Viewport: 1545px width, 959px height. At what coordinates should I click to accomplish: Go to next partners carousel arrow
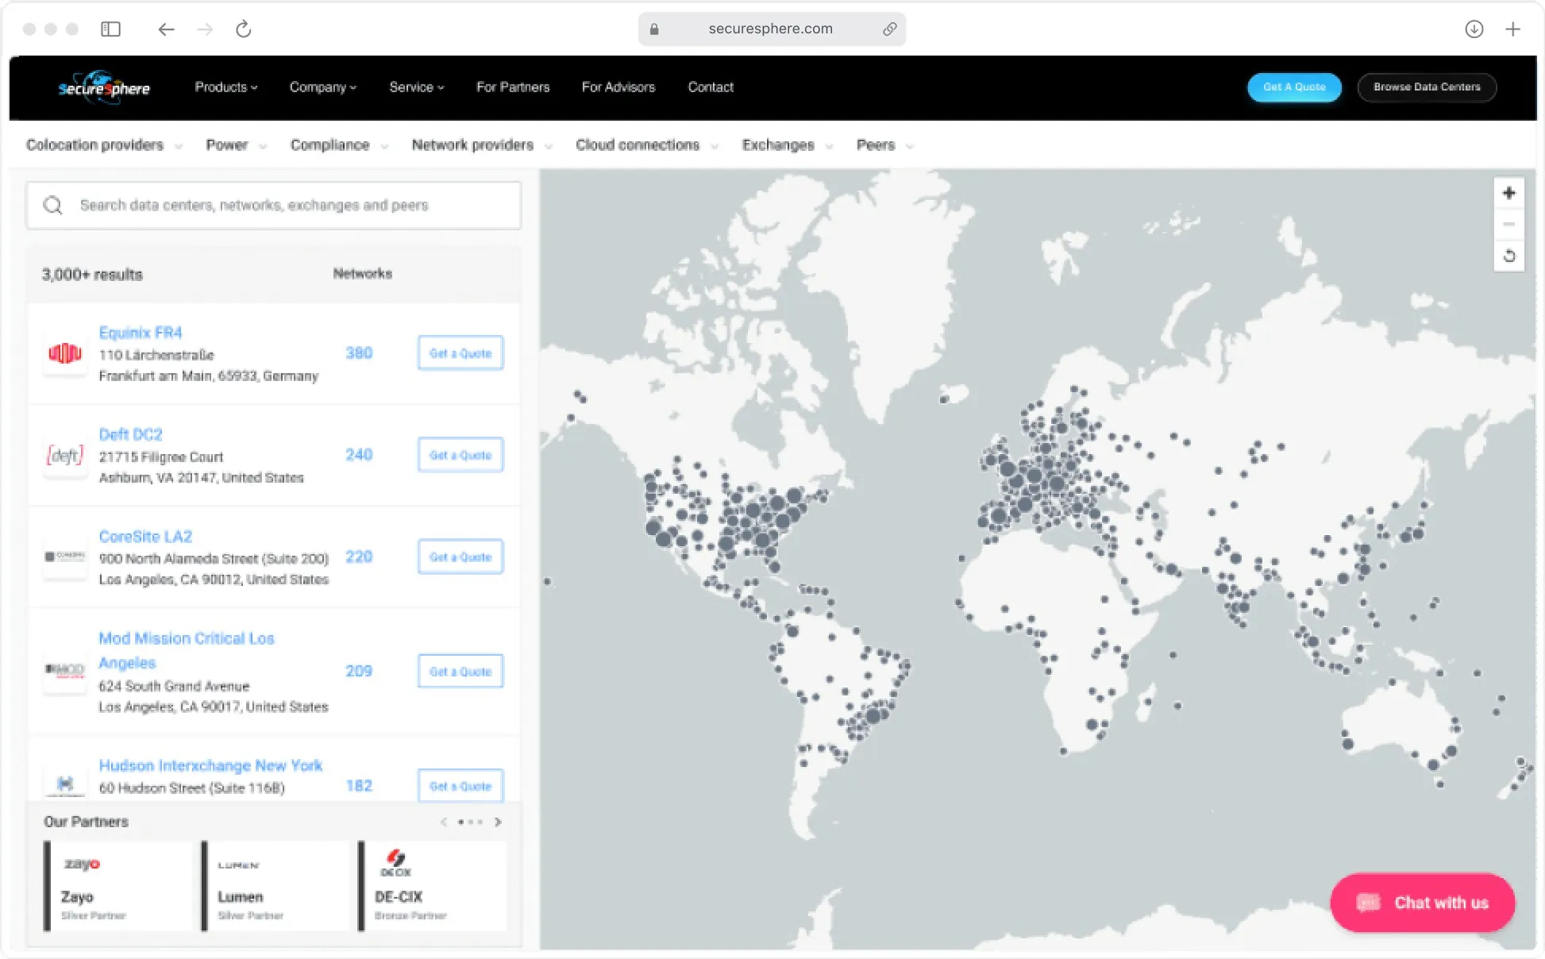498,822
